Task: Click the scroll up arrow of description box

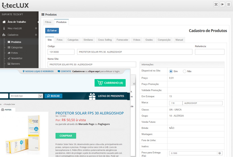Action: click(x=134, y=84)
